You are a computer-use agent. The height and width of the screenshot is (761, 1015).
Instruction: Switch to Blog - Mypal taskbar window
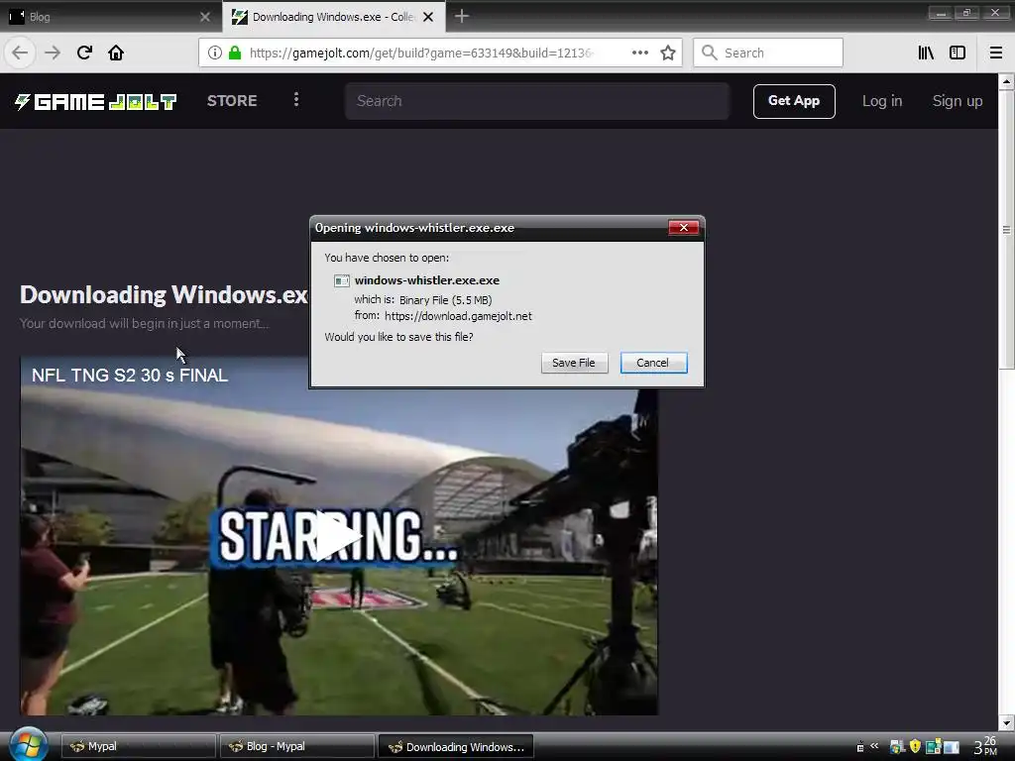[x=297, y=746]
